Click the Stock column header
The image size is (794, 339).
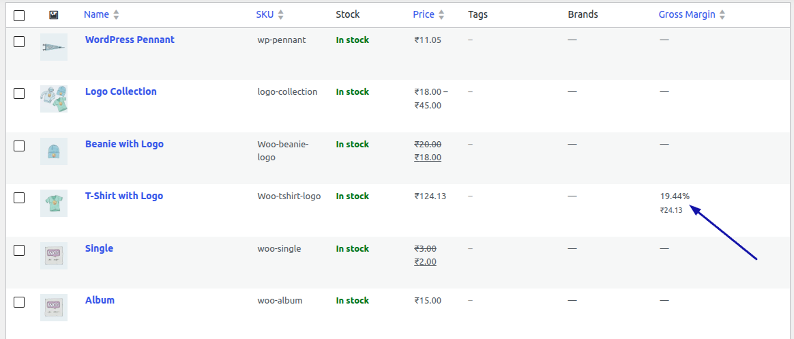click(348, 15)
